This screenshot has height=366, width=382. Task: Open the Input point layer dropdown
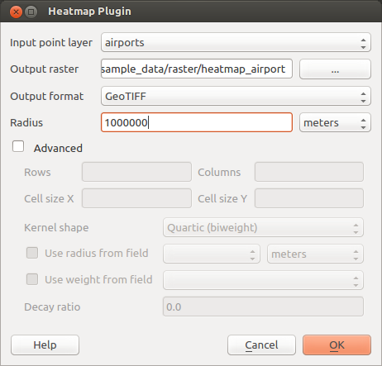[x=236, y=42]
